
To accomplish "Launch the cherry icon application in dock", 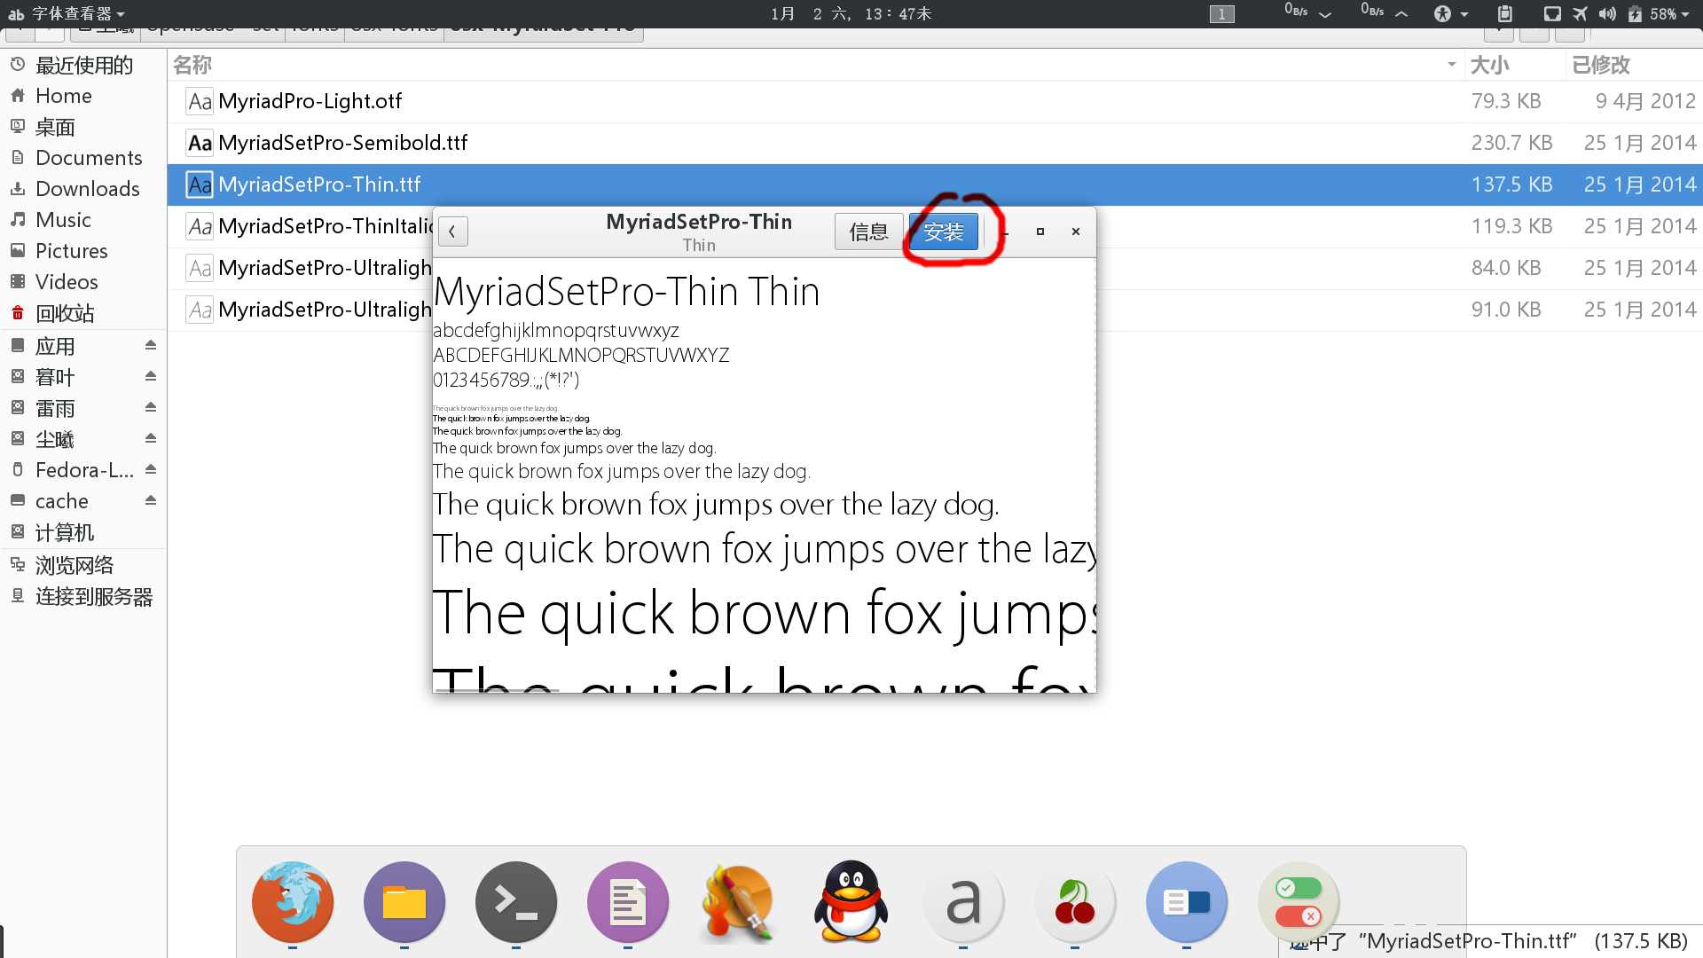I will [x=1075, y=902].
